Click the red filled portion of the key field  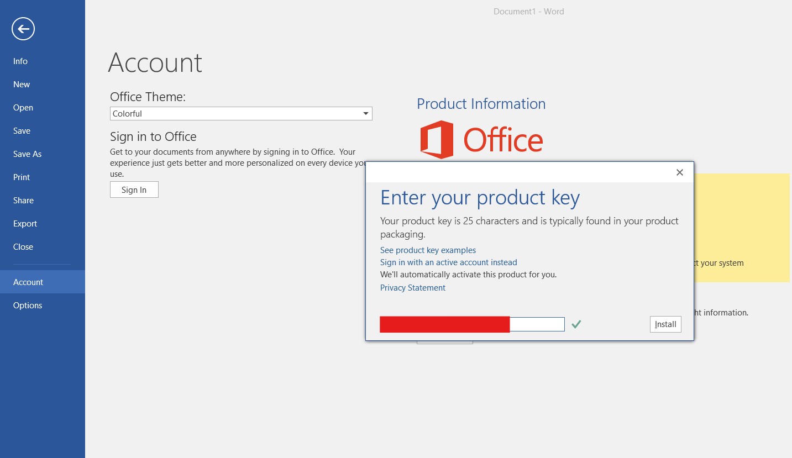pos(444,324)
